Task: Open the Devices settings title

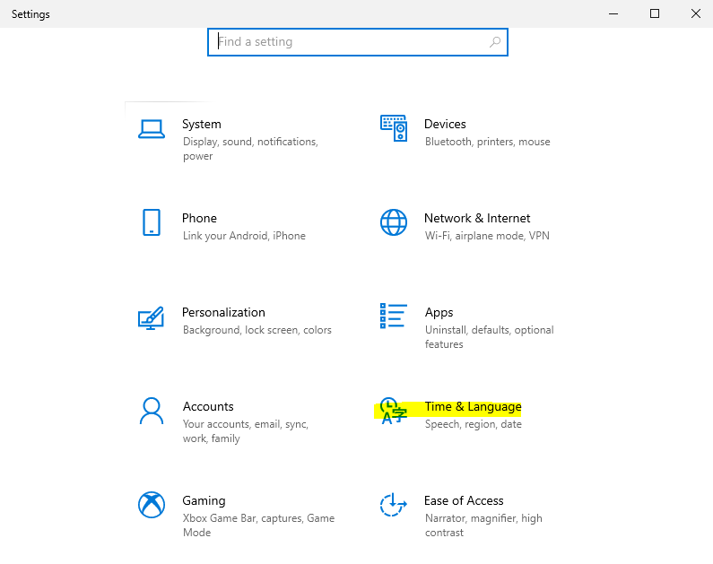Action: click(445, 125)
